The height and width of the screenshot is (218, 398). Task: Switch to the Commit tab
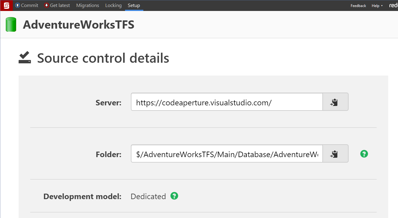point(30,5)
